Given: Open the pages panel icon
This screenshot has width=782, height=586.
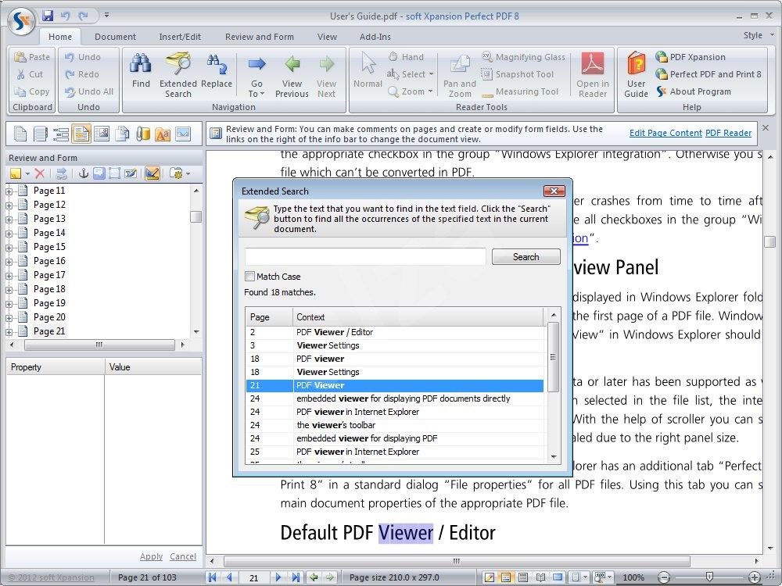Looking at the screenshot, I should pos(20,134).
